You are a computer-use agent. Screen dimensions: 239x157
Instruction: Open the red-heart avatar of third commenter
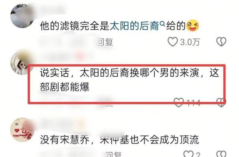[x=22, y=130]
